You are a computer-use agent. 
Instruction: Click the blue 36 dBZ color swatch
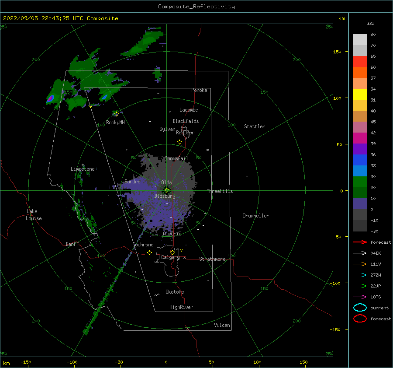(x=360, y=160)
